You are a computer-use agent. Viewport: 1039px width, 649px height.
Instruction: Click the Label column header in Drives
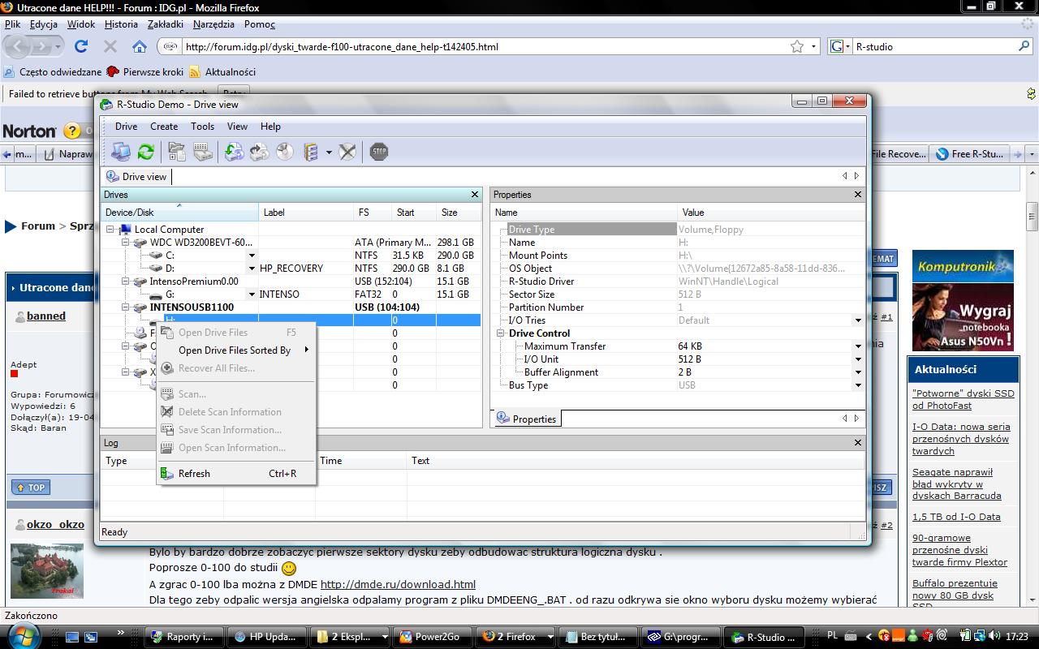point(306,213)
